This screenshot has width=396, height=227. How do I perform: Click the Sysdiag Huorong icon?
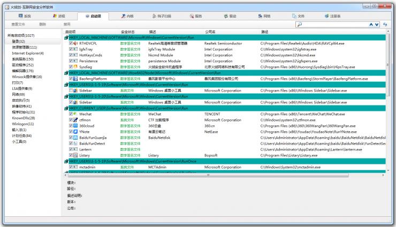point(75,67)
